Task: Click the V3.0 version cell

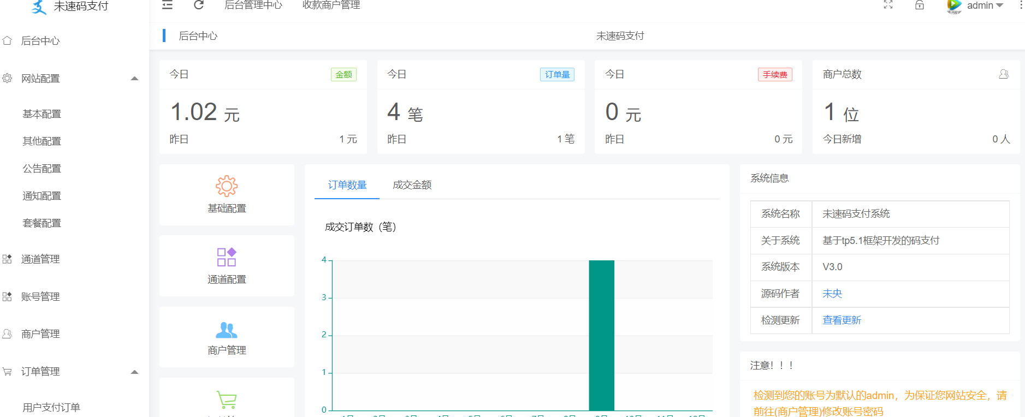Action: (910, 267)
